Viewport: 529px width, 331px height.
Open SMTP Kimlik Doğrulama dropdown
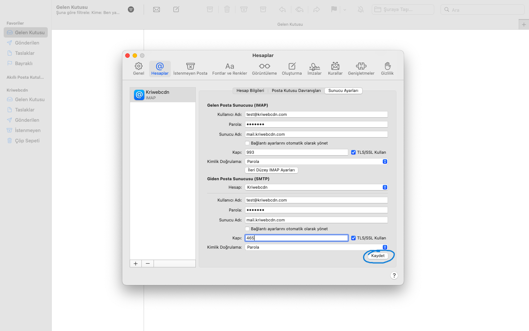[316, 247]
